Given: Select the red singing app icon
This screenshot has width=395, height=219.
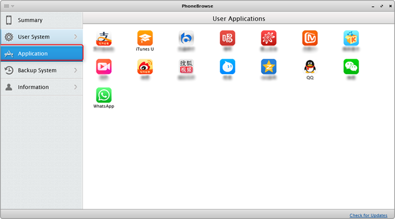Looking at the screenshot, I should click(x=227, y=38).
